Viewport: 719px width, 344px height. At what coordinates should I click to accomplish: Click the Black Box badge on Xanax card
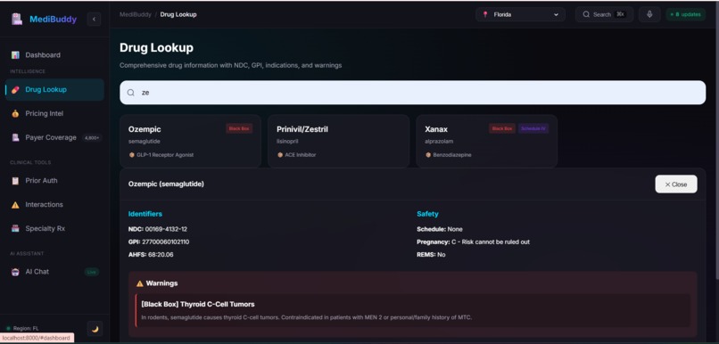(x=502, y=128)
